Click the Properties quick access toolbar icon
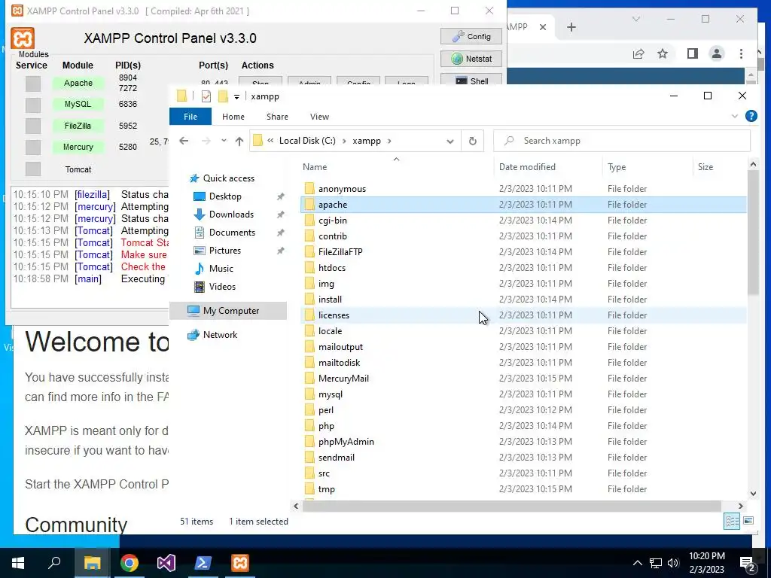Image resolution: width=771 pixels, height=578 pixels. point(206,96)
